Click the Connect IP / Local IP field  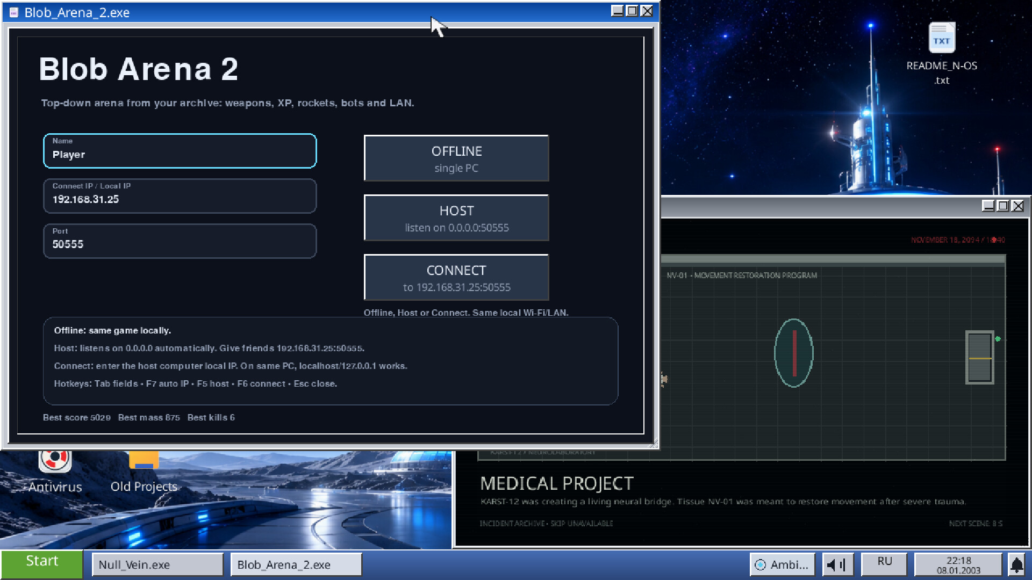click(180, 196)
